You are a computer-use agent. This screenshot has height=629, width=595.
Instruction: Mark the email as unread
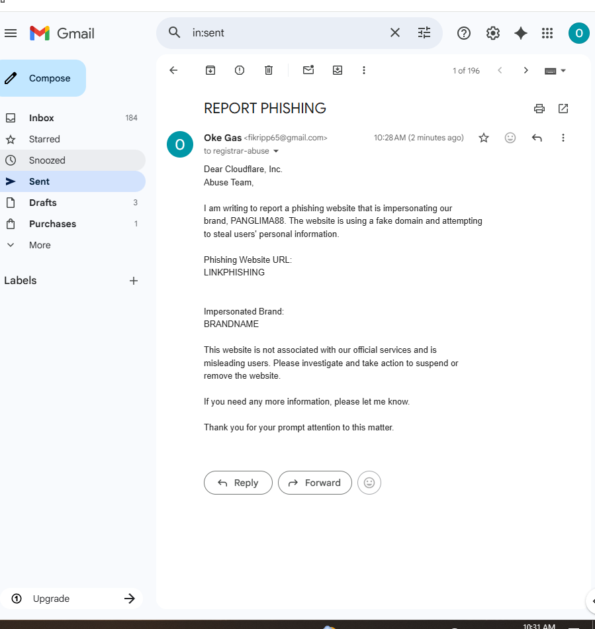(308, 70)
